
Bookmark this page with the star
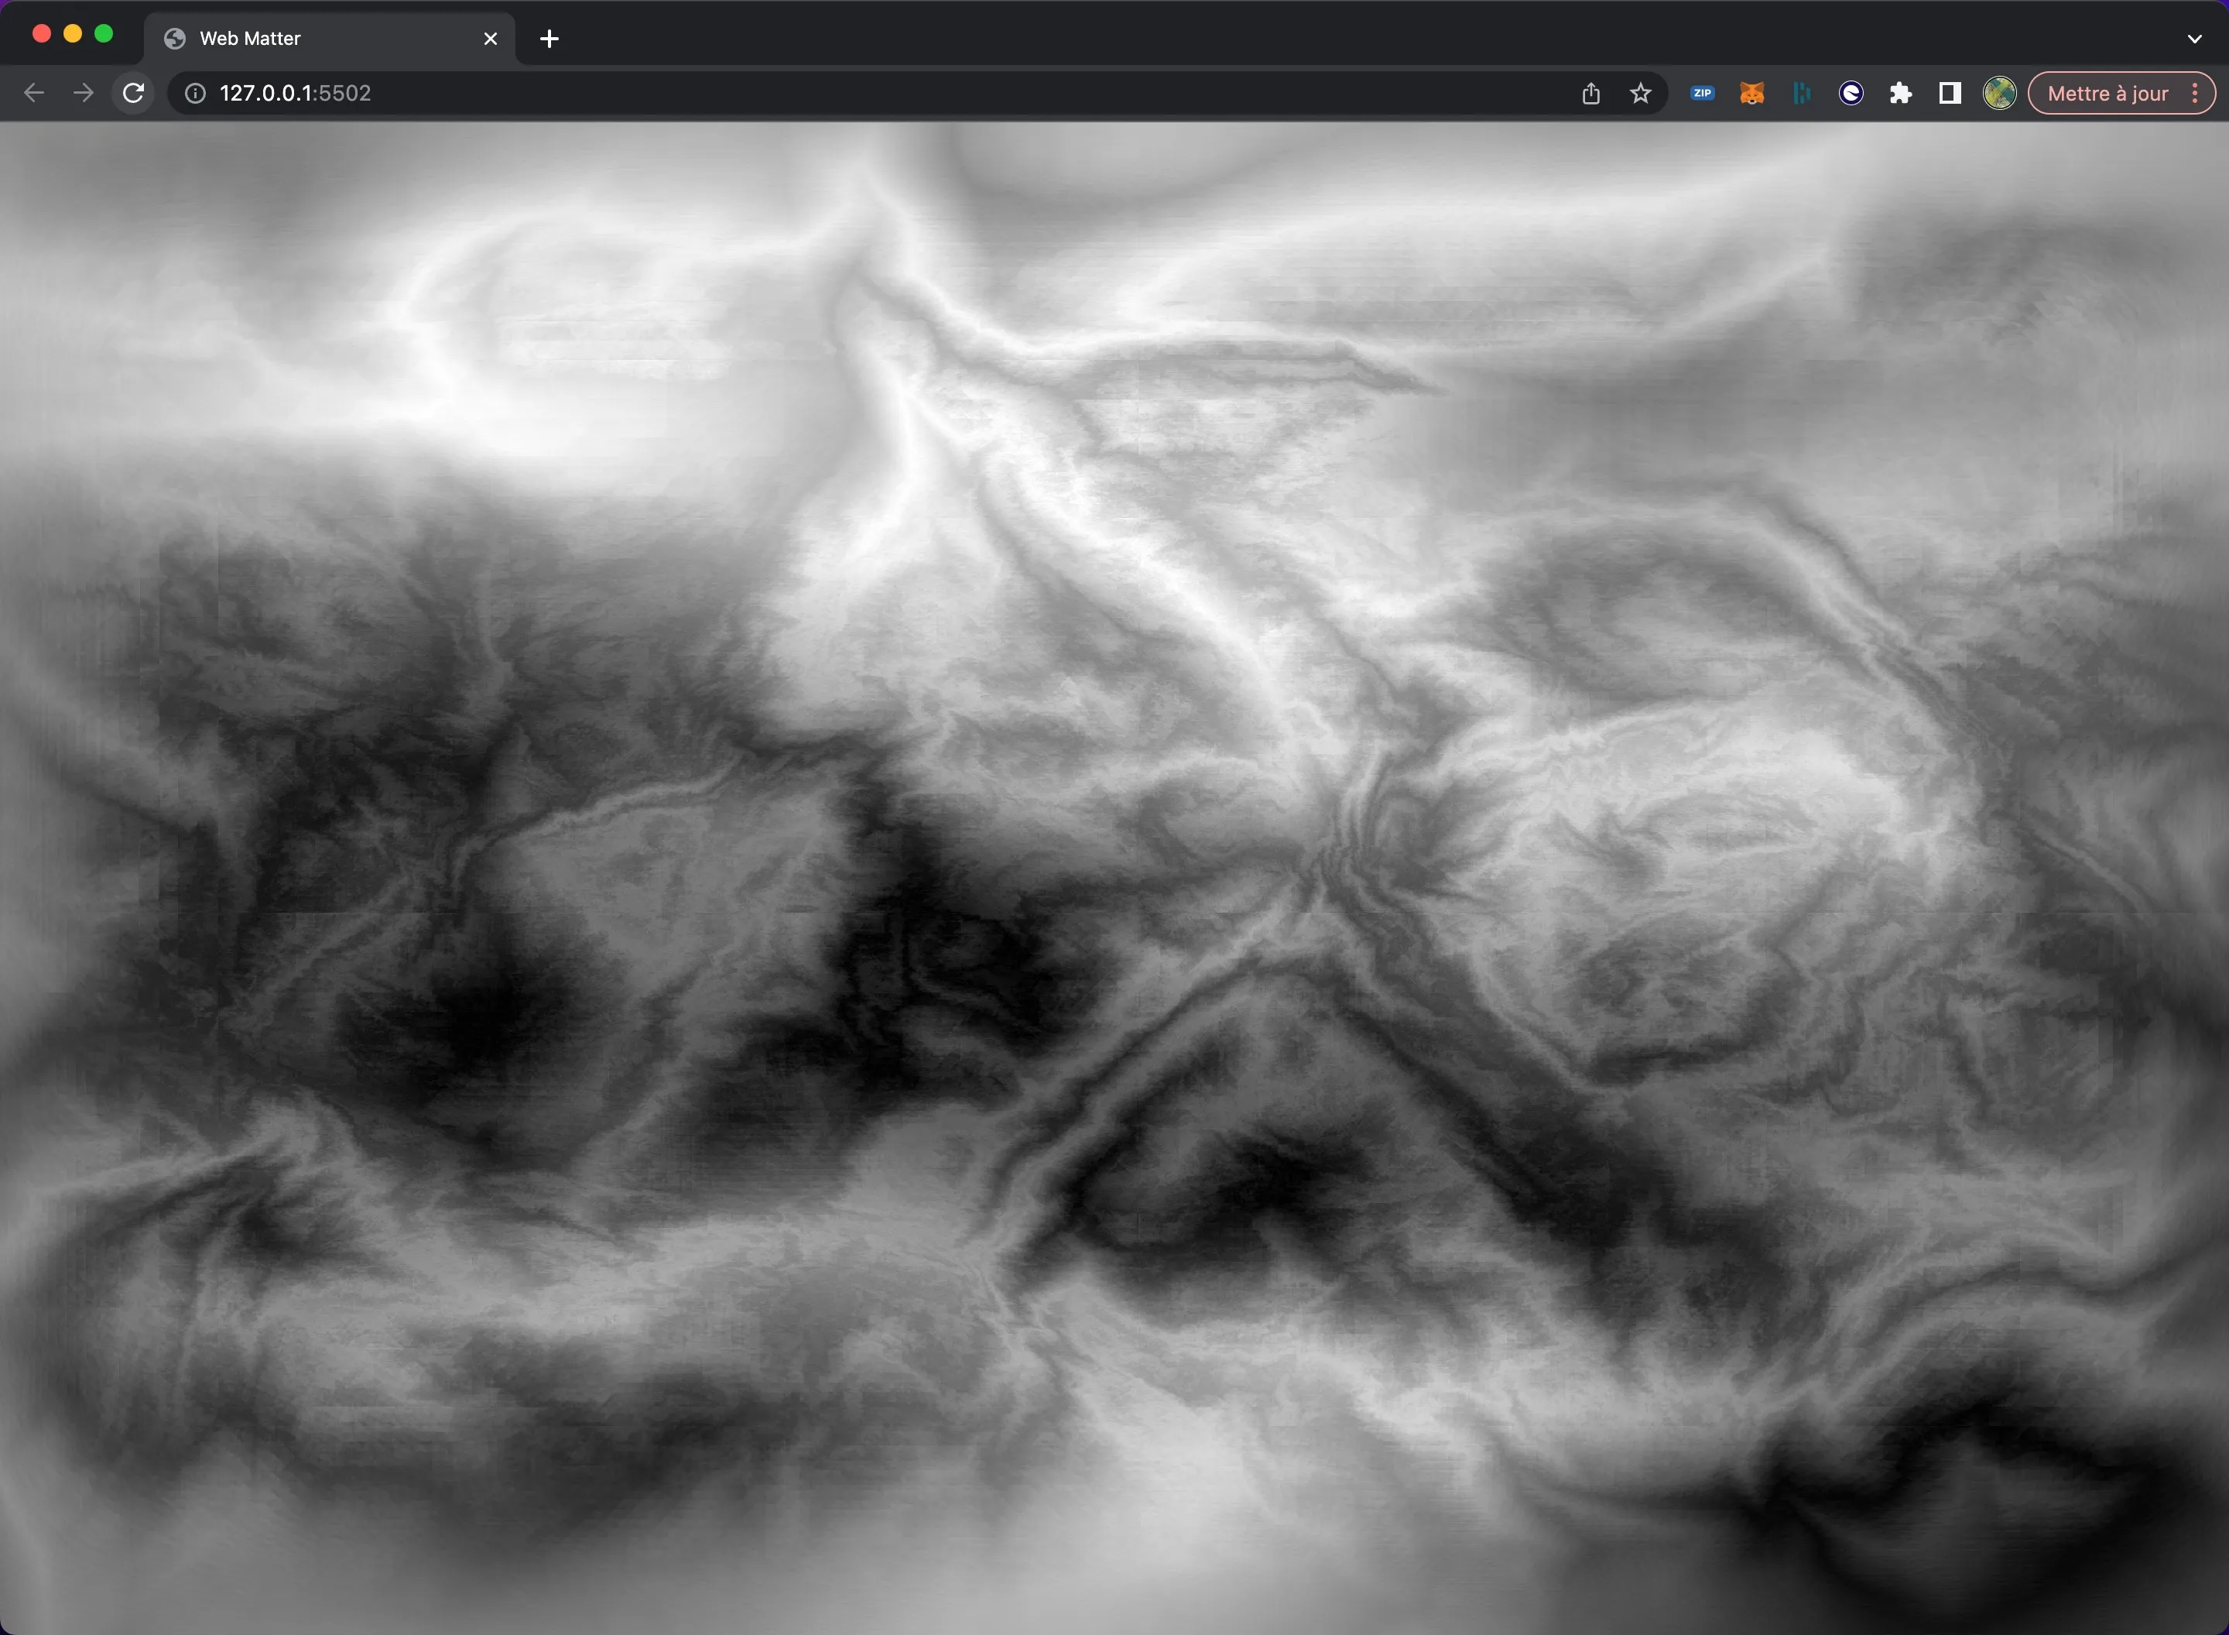(x=1640, y=92)
